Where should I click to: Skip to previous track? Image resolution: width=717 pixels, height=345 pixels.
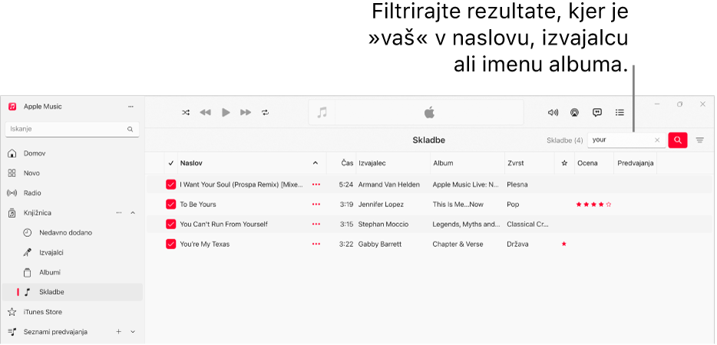pyautogui.click(x=205, y=113)
